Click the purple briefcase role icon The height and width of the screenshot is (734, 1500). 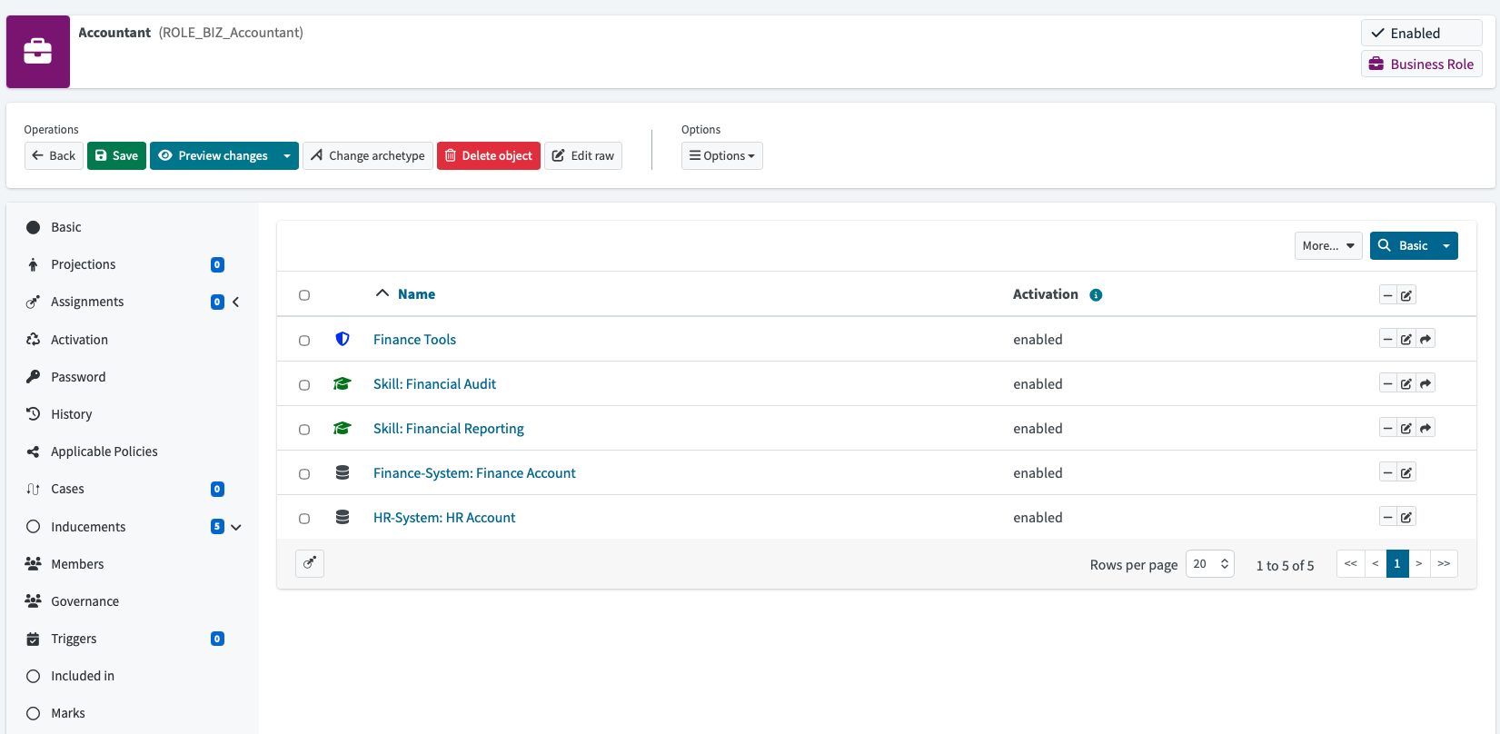(38, 52)
